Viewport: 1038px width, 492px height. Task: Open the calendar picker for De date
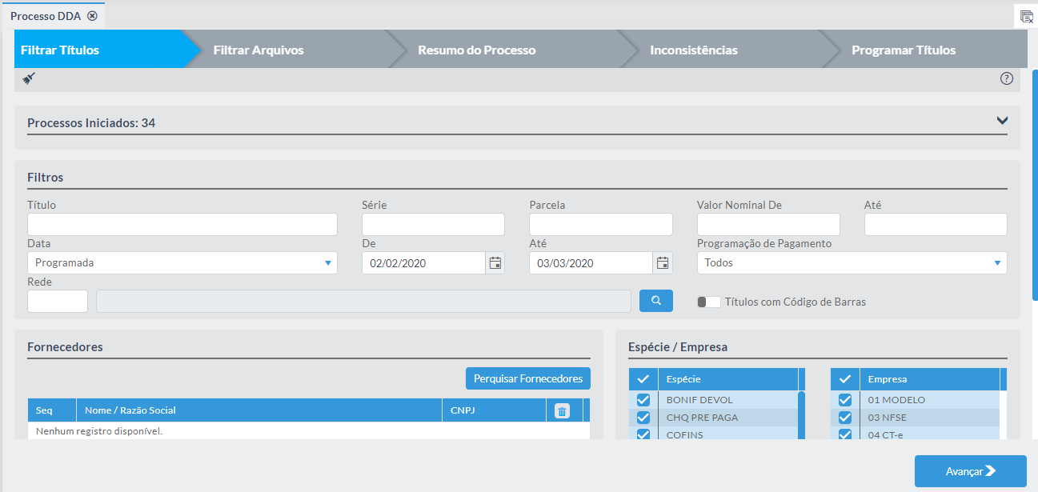pyautogui.click(x=495, y=262)
